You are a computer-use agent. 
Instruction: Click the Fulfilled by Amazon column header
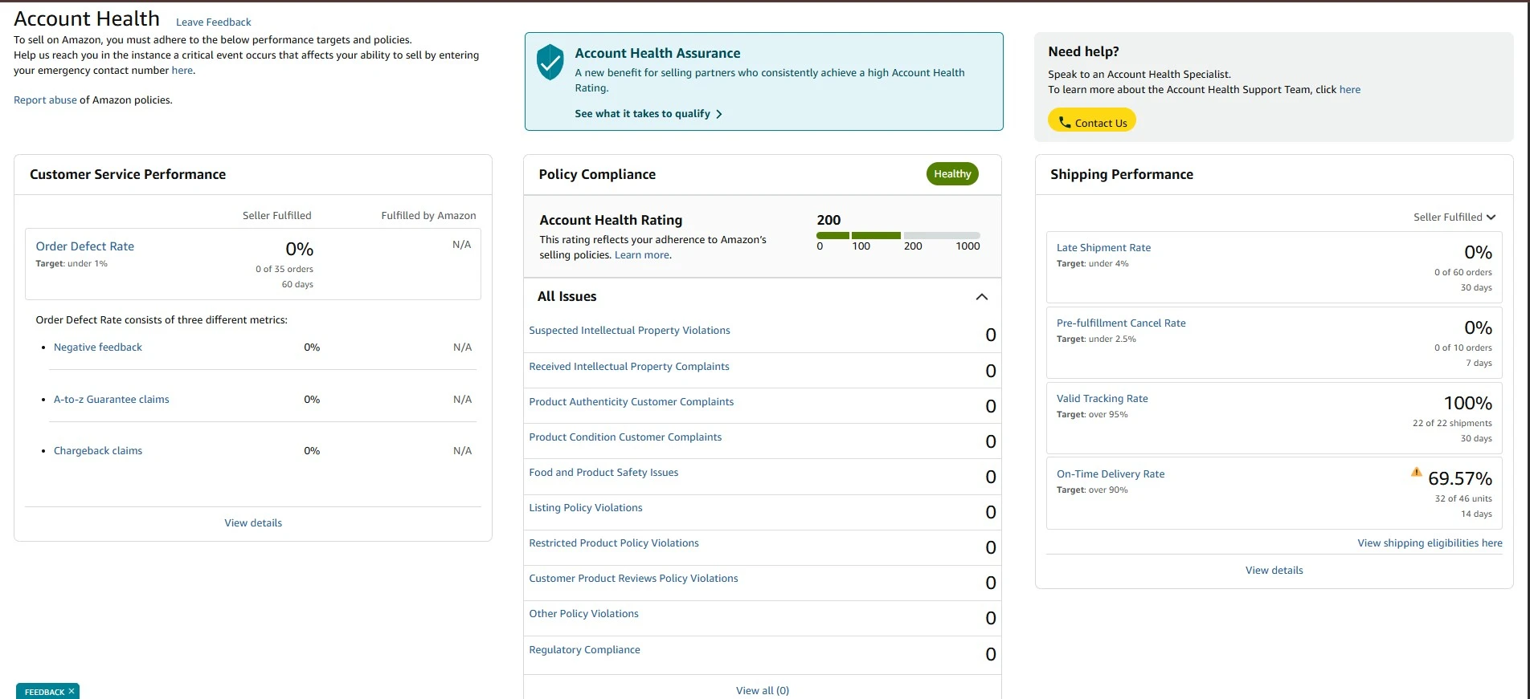coord(428,216)
